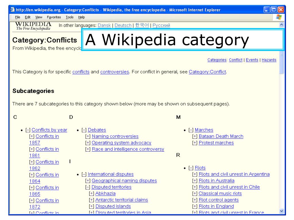Image resolution: width=294 pixels, height=220 pixels.
Task: Expand the Conflicts in 1864 node
Action: 32,175
